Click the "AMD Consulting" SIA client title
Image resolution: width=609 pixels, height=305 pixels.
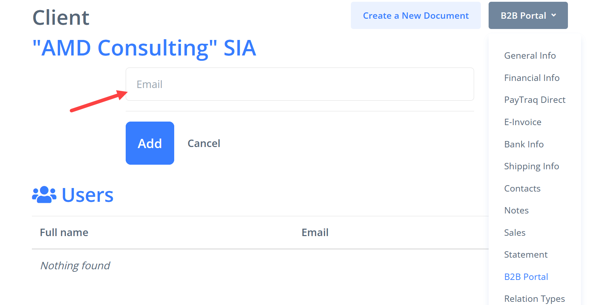coord(144,48)
